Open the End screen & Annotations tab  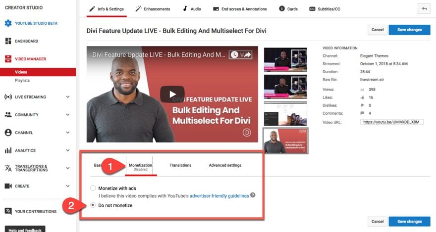click(240, 9)
